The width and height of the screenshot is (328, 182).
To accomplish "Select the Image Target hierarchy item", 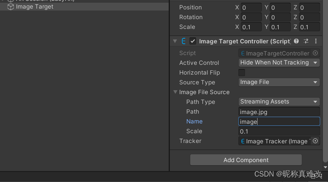I will (84, 7).
